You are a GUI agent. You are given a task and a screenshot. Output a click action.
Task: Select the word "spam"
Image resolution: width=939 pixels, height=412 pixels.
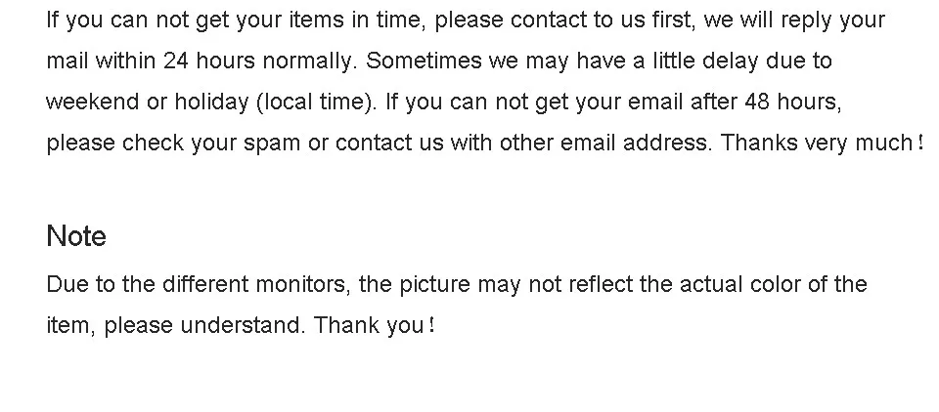pyautogui.click(x=272, y=143)
